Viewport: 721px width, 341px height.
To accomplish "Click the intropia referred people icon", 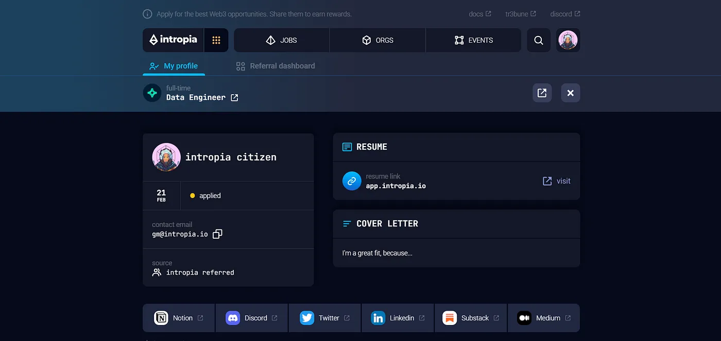I will (157, 273).
